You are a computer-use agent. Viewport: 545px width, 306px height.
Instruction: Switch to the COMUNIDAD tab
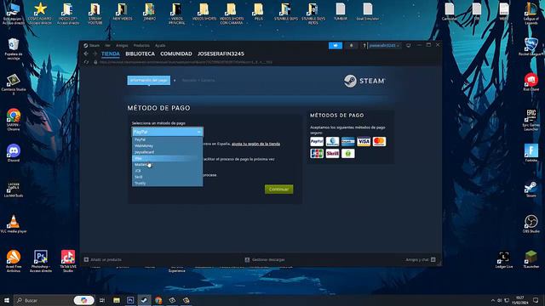pos(176,54)
